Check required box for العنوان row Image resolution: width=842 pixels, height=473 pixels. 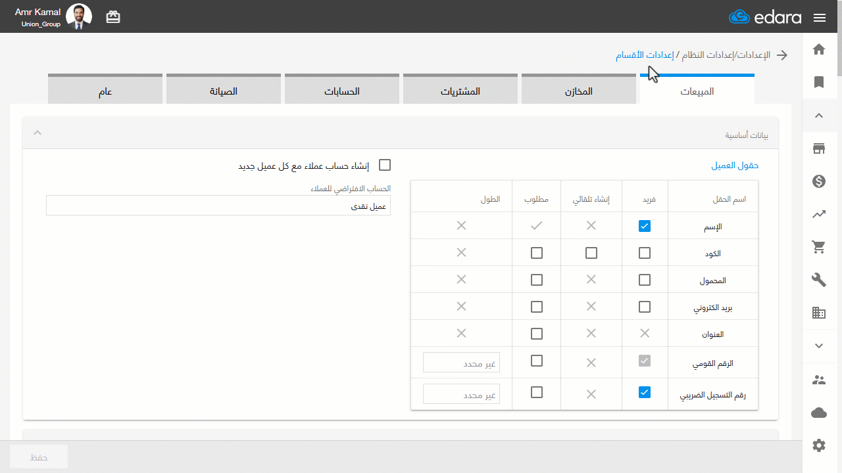(537, 334)
